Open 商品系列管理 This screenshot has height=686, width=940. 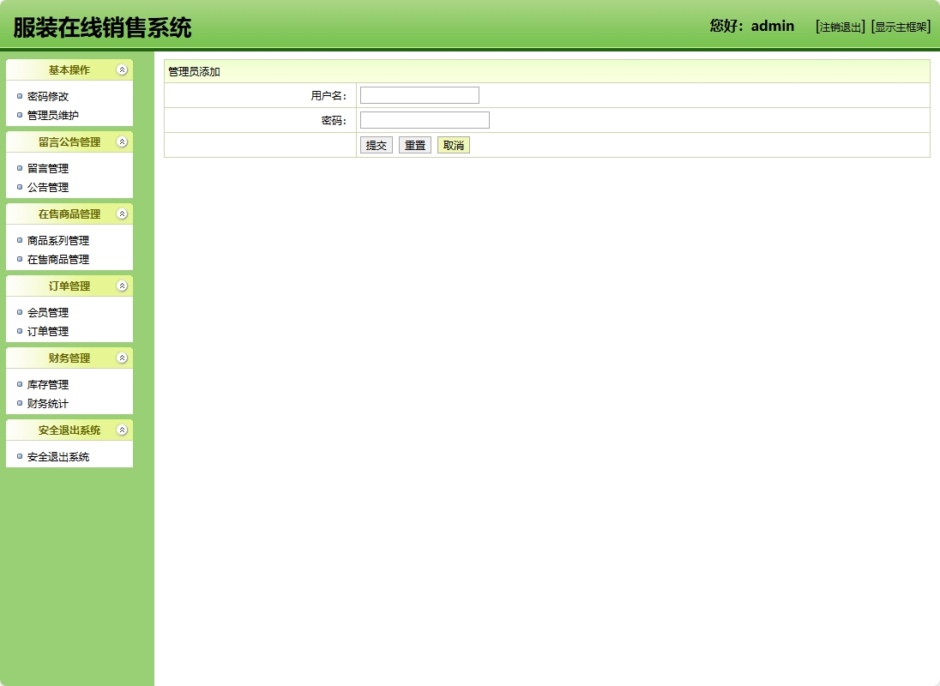(x=58, y=240)
